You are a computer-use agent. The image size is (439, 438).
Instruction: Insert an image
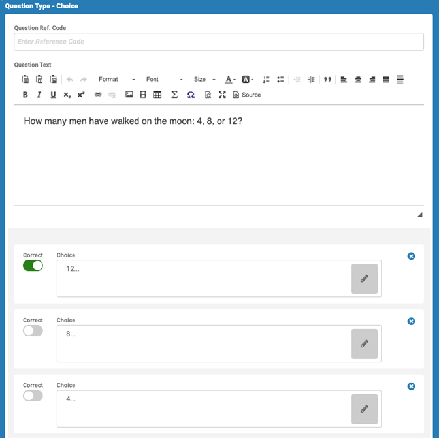pos(129,95)
